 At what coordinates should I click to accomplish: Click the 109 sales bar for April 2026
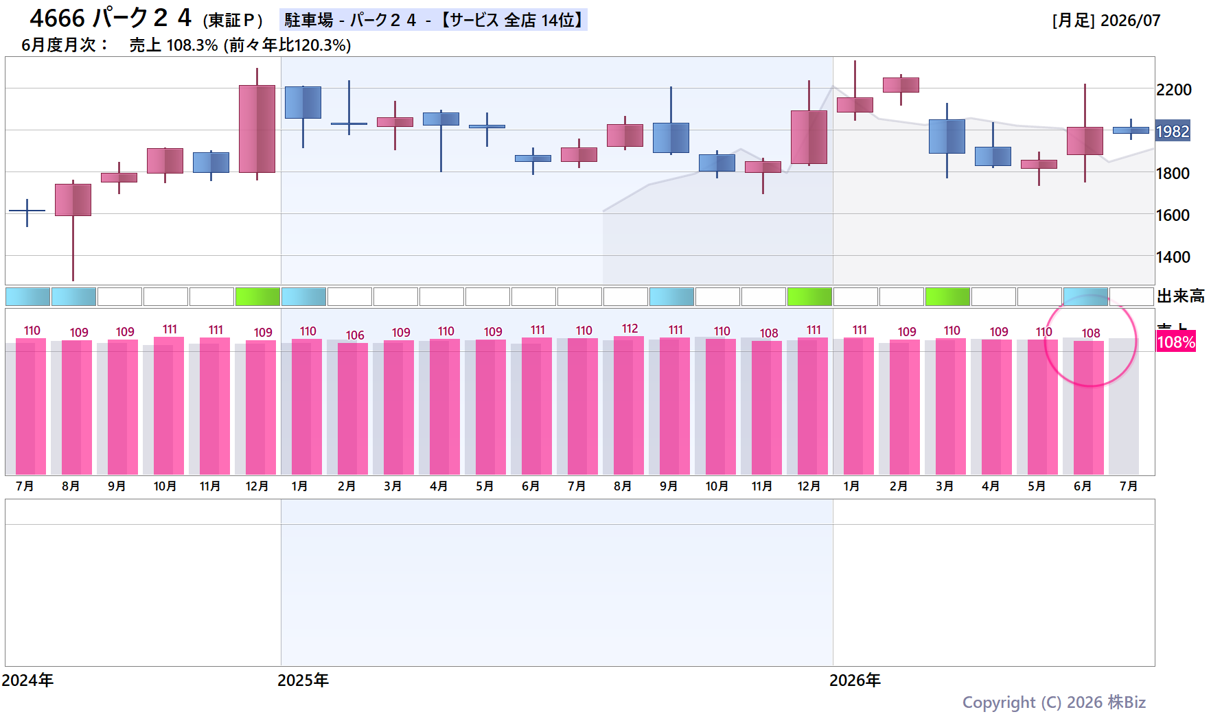tap(997, 407)
